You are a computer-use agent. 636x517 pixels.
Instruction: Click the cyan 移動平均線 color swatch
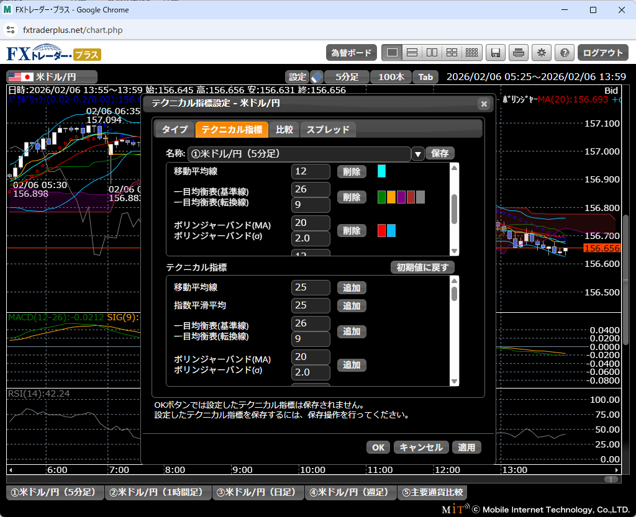pyautogui.click(x=381, y=171)
